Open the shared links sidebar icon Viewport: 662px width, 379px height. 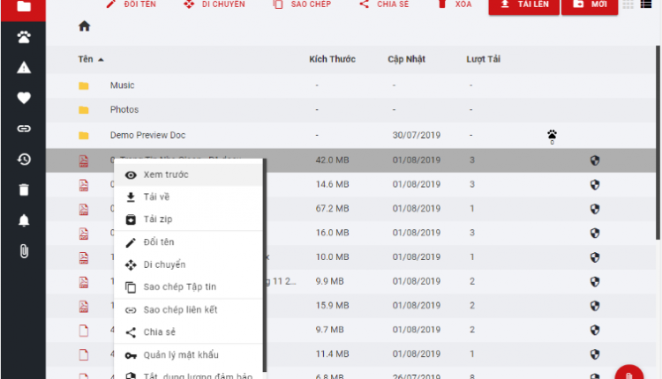point(24,129)
